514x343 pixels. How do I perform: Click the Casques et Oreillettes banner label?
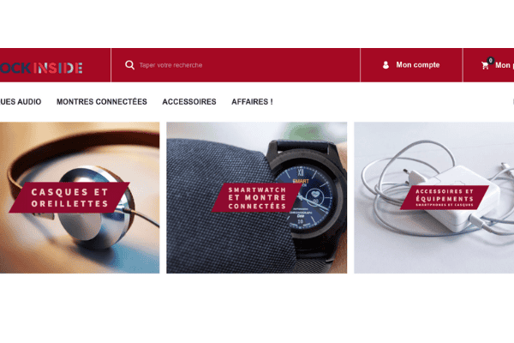point(69,197)
